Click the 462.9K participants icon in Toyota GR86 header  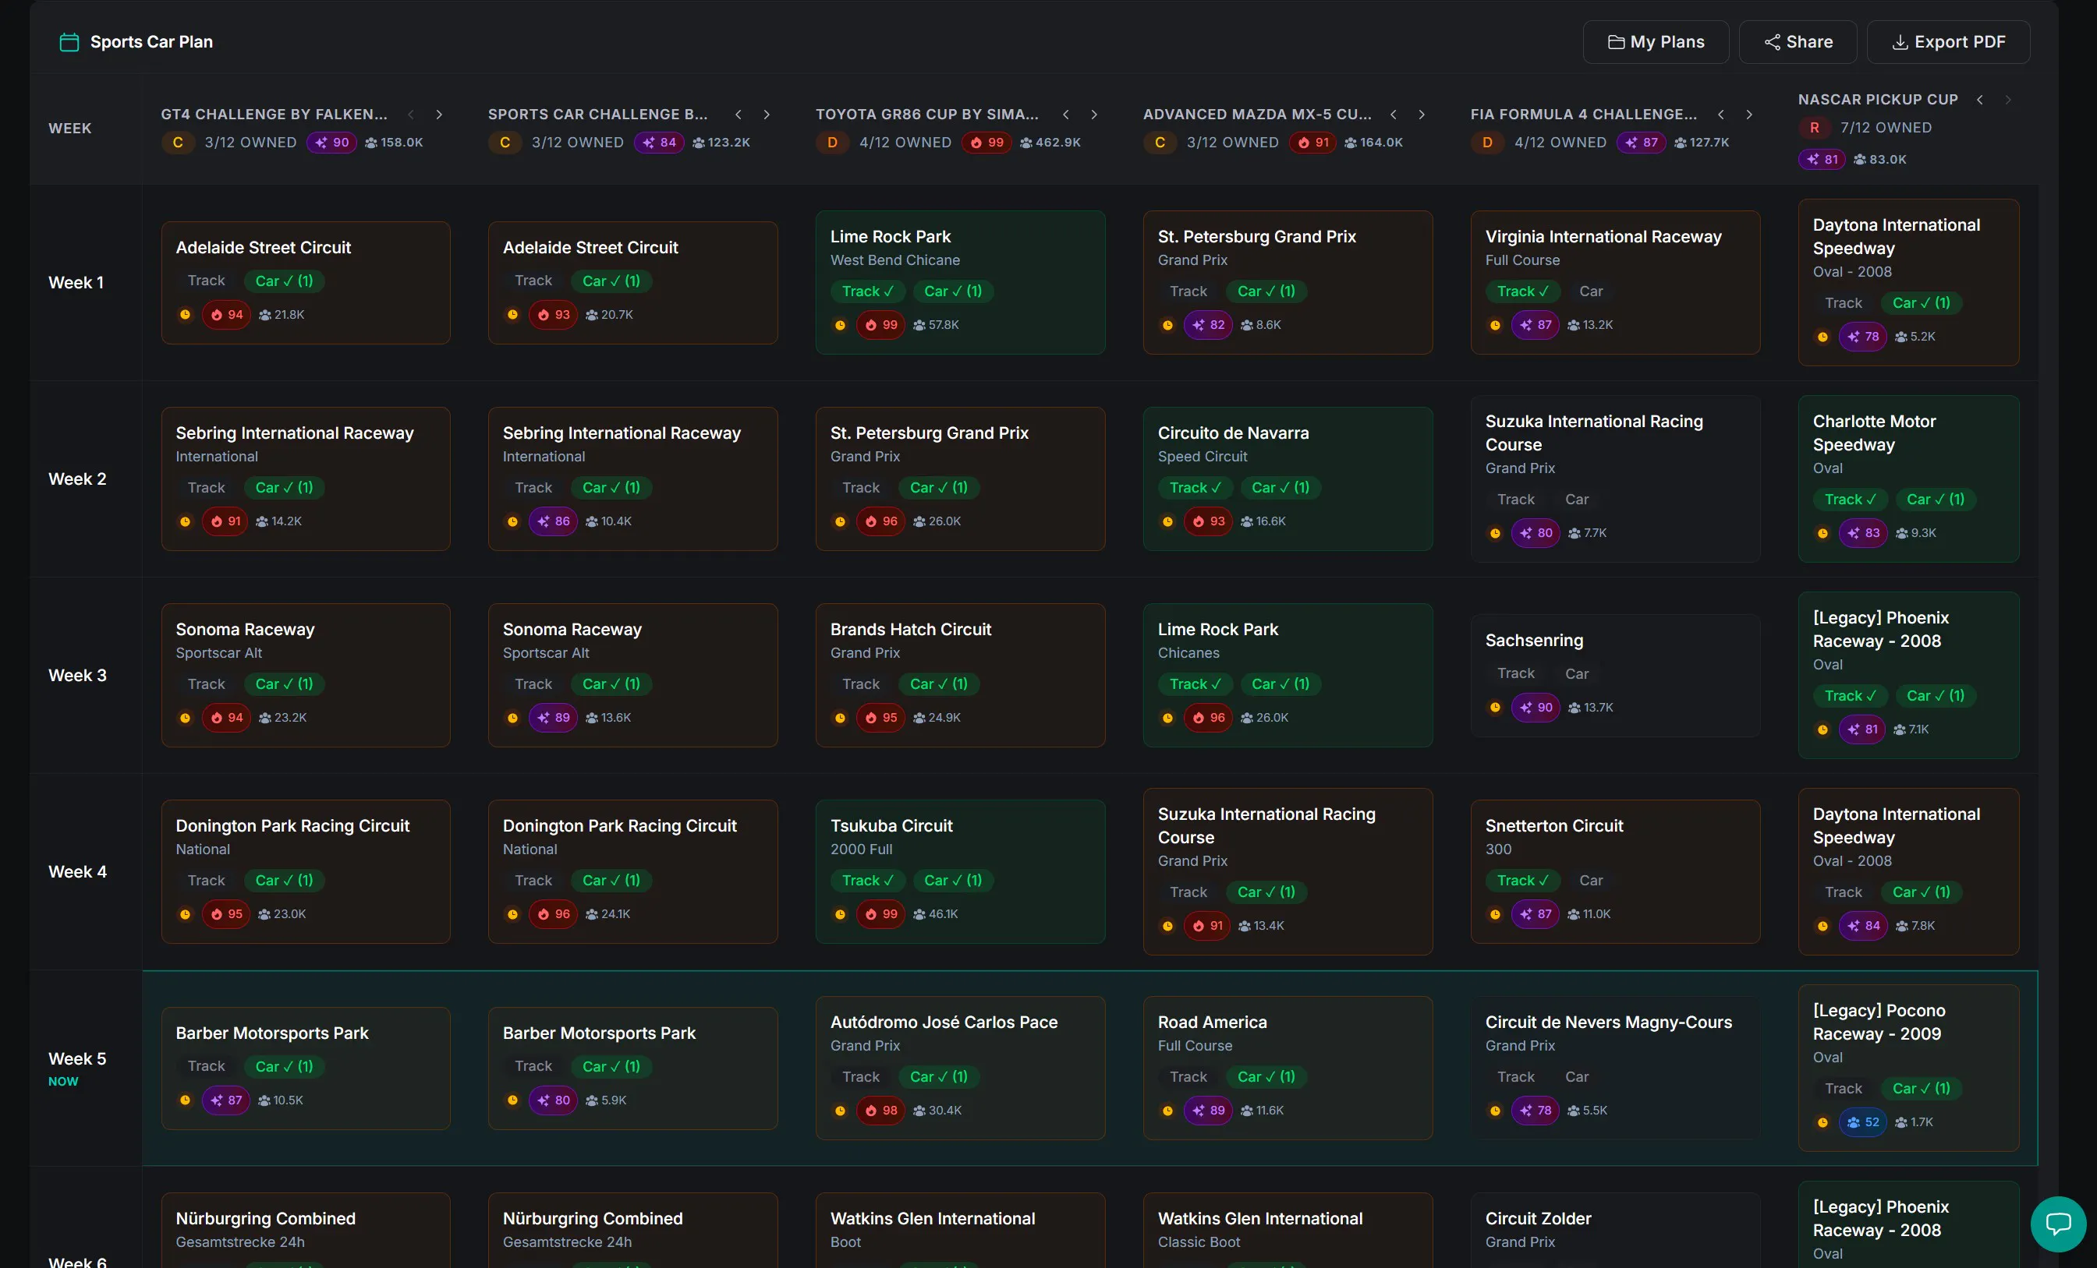click(x=1026, y=142)
